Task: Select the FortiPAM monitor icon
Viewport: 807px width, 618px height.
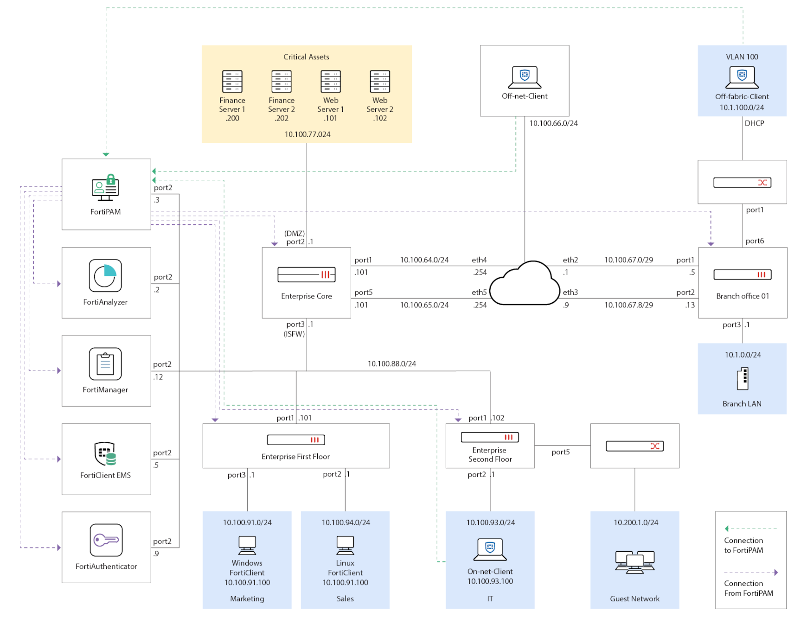Action: click(106, 187)
